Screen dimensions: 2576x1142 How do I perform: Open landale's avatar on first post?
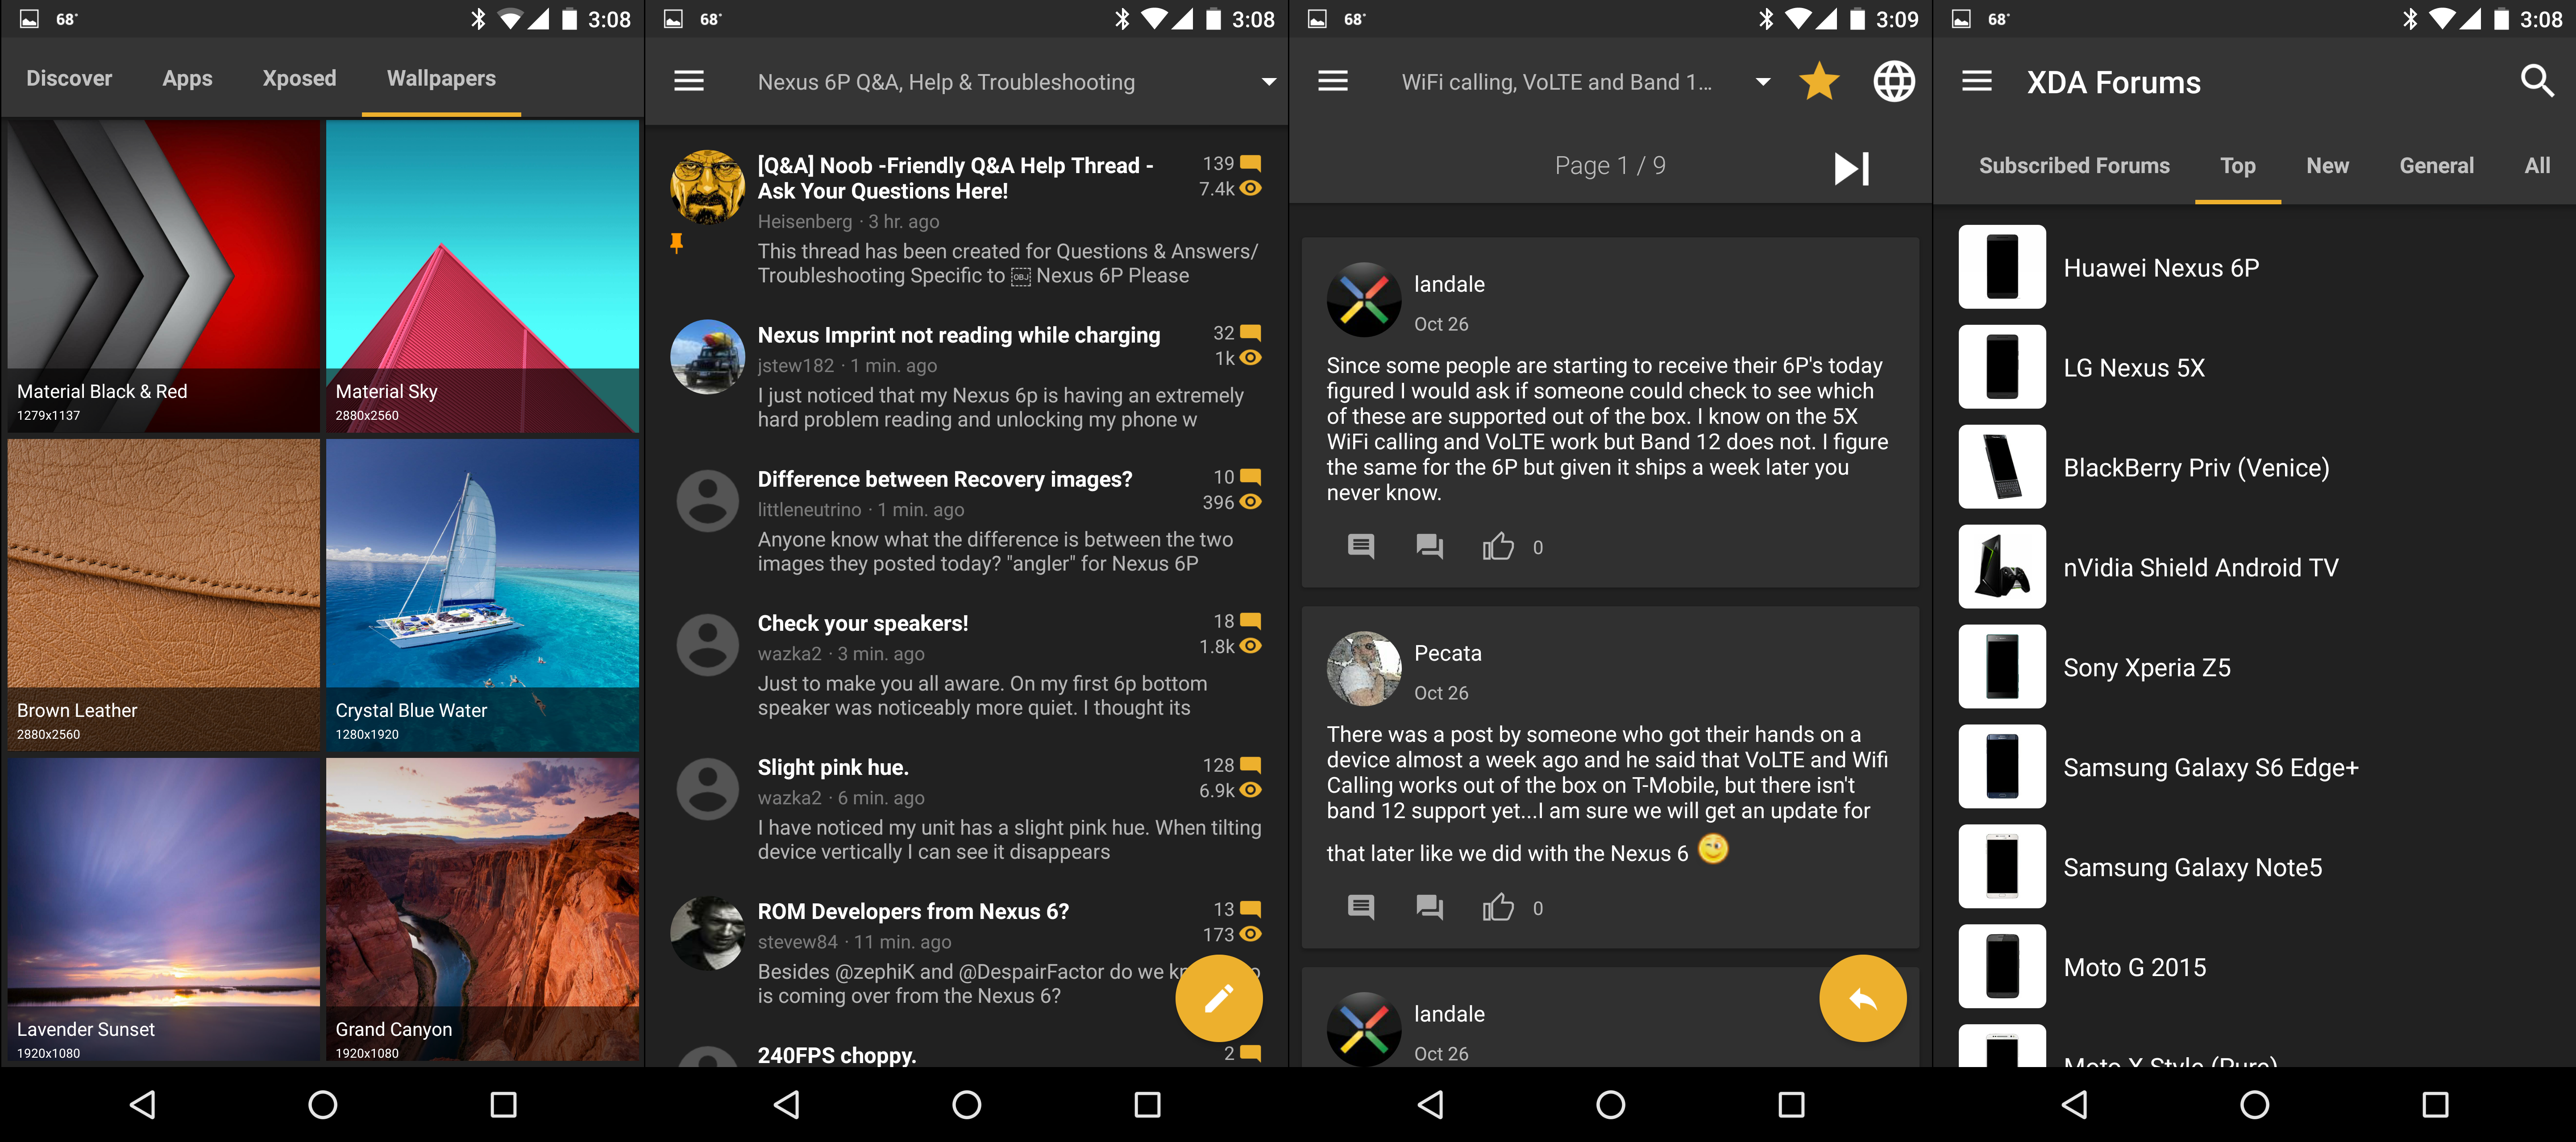[1363, 300]
